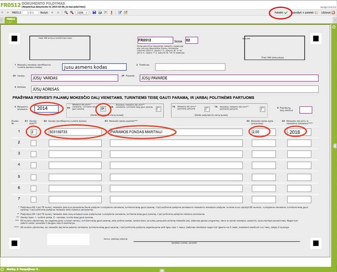Click row 7 end period field
This screenshot has height=272, width=337.
pyautogui.click(x=299, y=200)
